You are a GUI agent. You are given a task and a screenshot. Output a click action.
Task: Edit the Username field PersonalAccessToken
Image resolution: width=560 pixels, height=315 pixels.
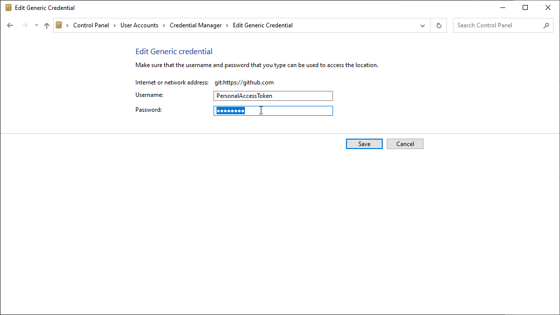pyautogui.click(x=273, y=96)
